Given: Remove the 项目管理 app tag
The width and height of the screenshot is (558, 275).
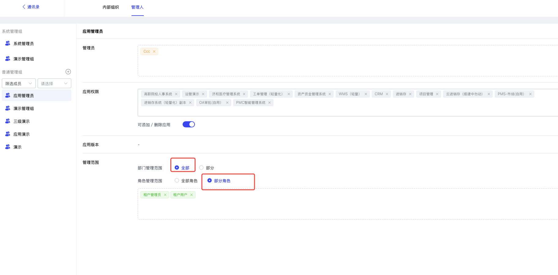Looking at the screenshot, I should (437, 94).
